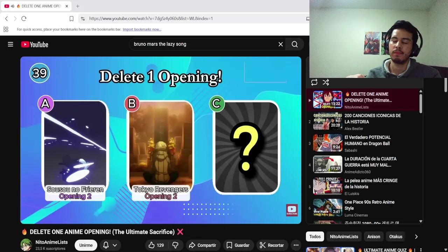Bookmark this page icon

71,19
